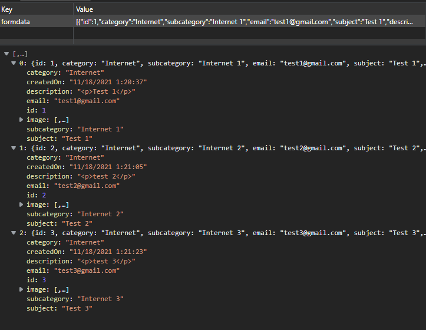Select summary line of object 0: {id: 1

click(x=222, y=63)
